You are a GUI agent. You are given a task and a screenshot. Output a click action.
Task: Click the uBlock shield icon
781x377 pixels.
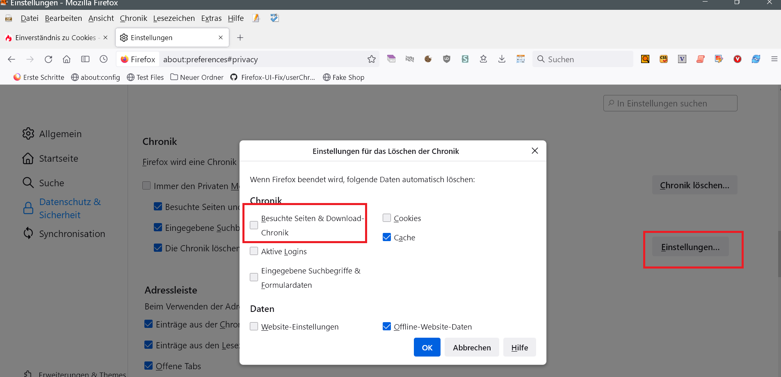(447, 59)
